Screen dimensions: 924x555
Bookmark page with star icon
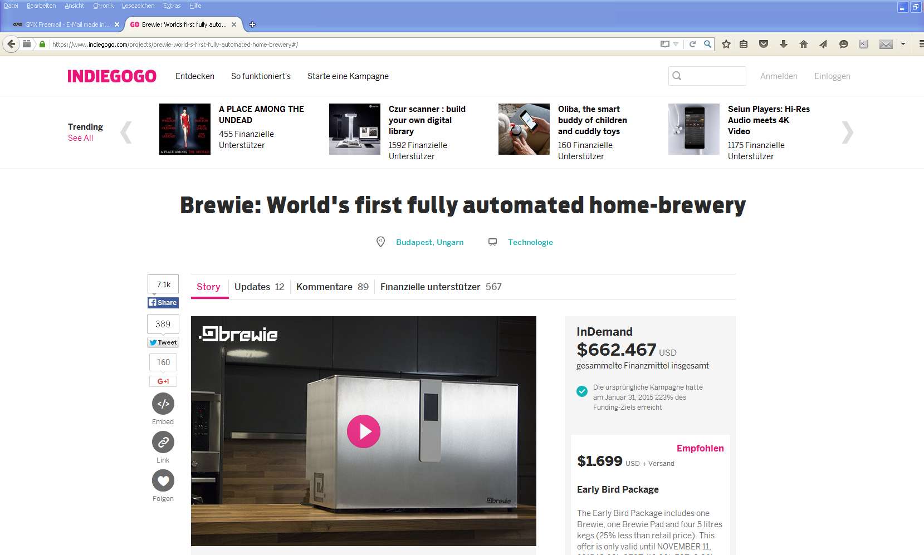tap(726, 44)
